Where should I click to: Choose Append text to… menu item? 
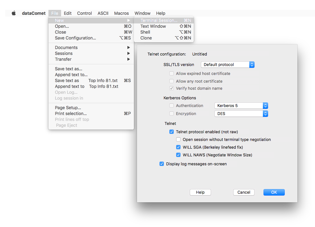coord(91,75)
